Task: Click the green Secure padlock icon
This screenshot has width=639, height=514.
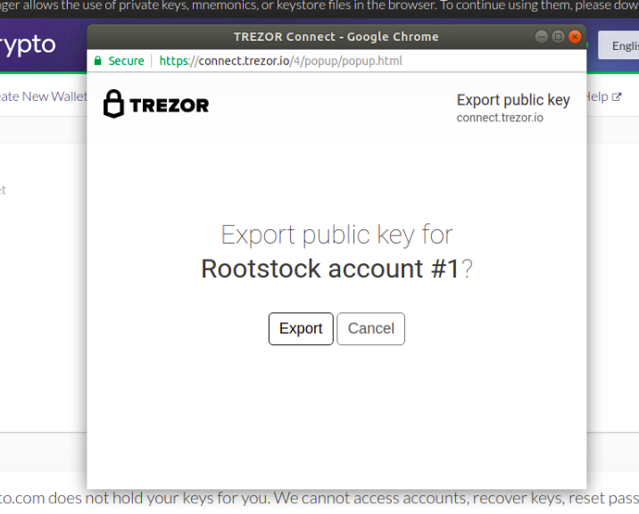Action: click(x=98, y=61)
